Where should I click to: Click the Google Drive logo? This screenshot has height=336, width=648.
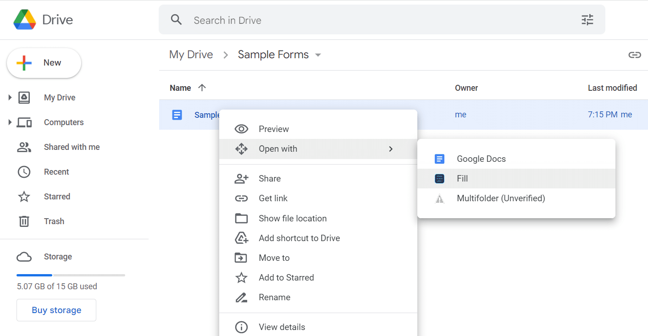25,20
